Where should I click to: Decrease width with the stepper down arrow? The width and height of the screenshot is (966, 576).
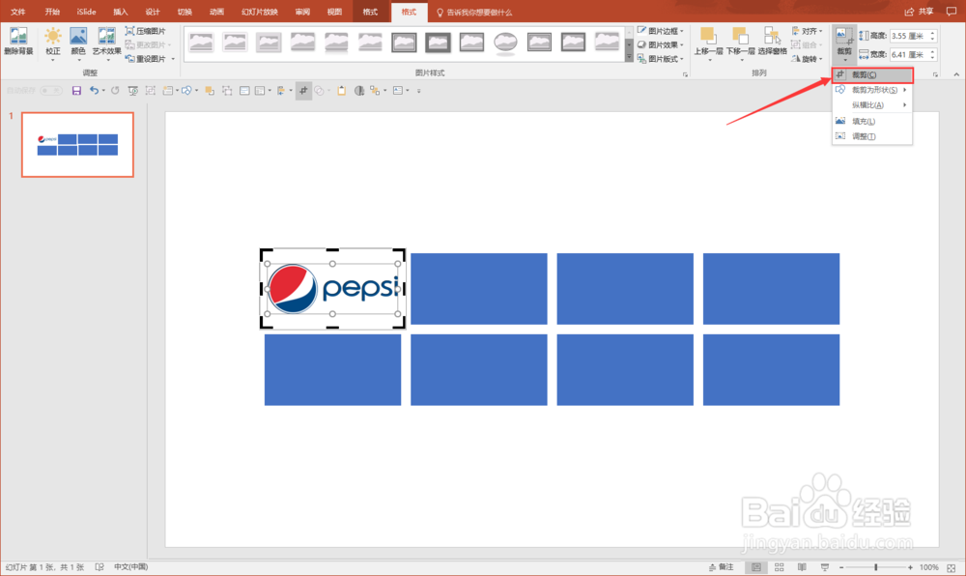pos(933,58)
